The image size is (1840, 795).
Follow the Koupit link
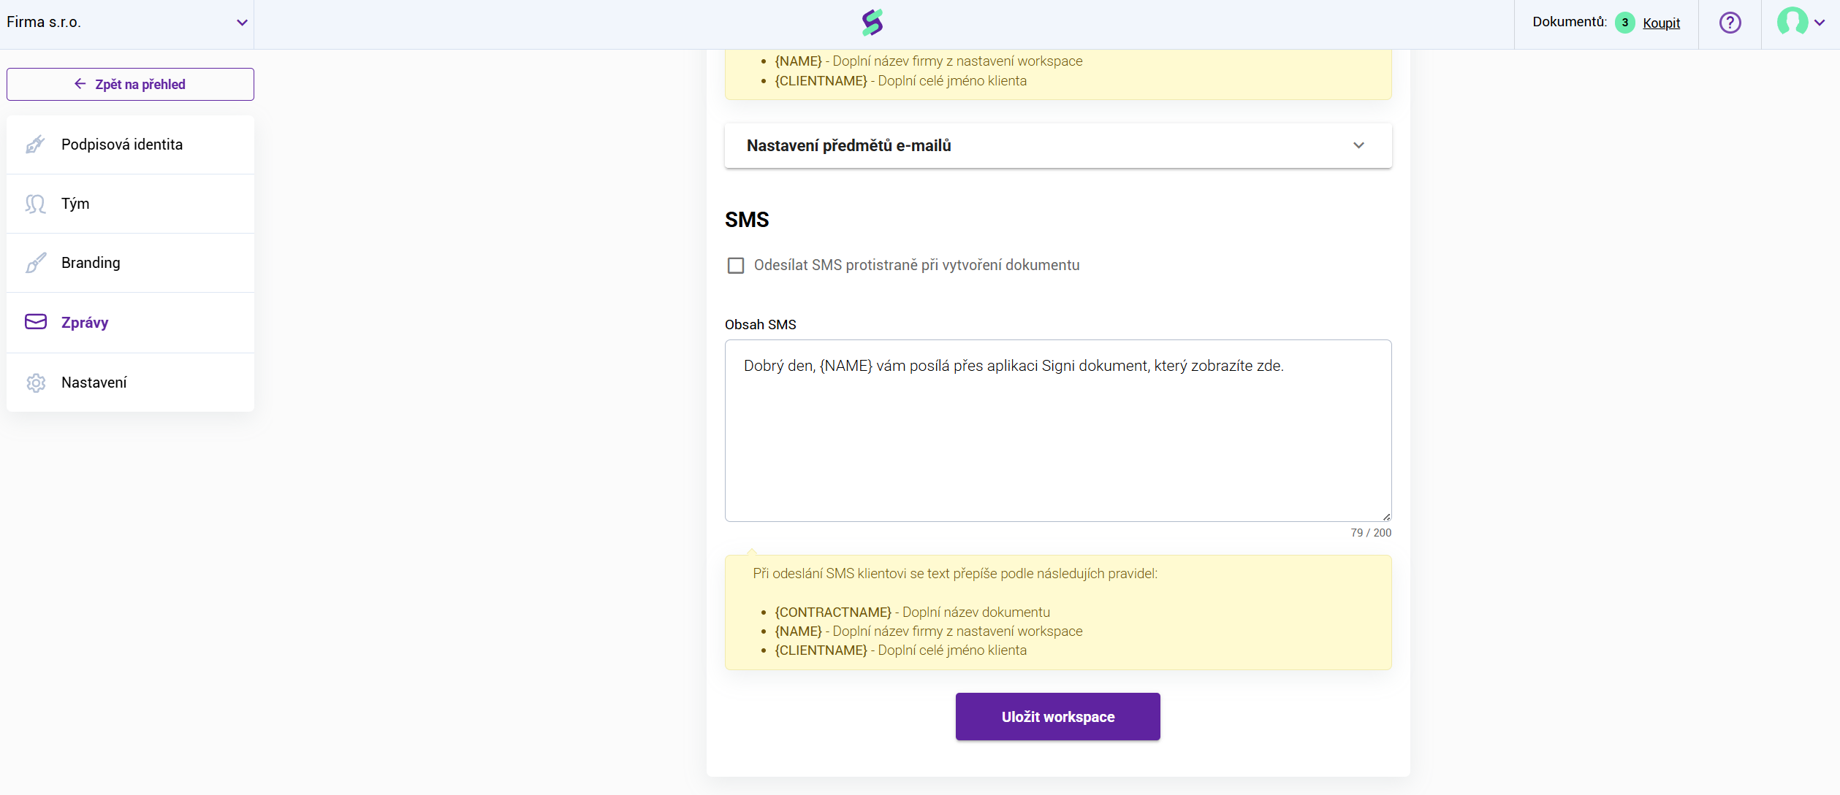click(1661, 23)
